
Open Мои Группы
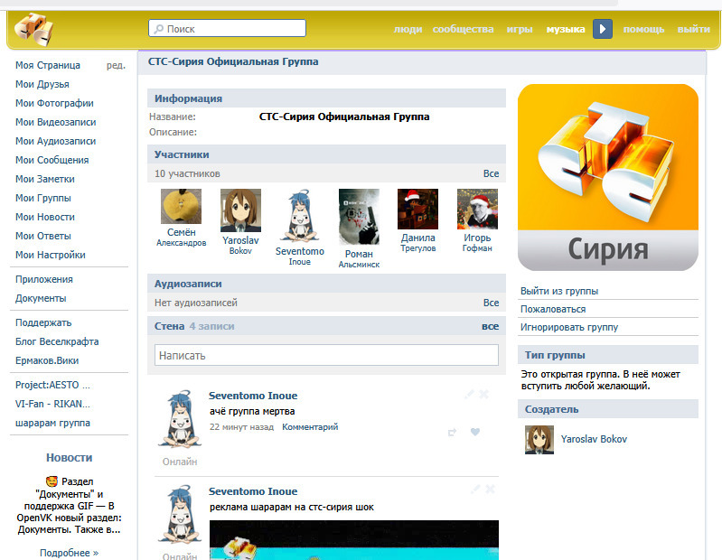click(42, 198)
